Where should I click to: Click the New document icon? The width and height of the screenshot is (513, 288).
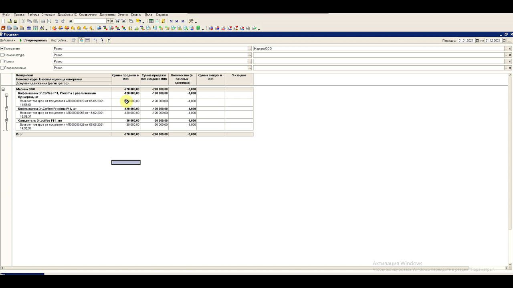coord(3,21)
